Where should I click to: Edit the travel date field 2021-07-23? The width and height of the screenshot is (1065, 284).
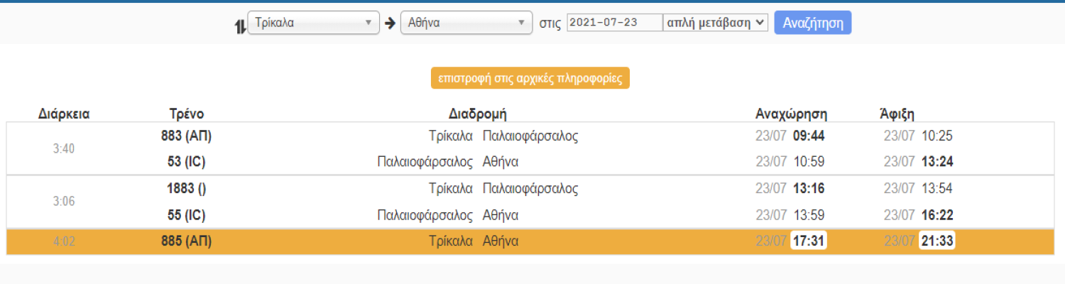click(614, 23)
